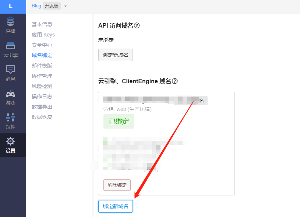Select 数据导出 in the settings menu
This screenshot has height=217, width=300.
click(x=42, y=107)
